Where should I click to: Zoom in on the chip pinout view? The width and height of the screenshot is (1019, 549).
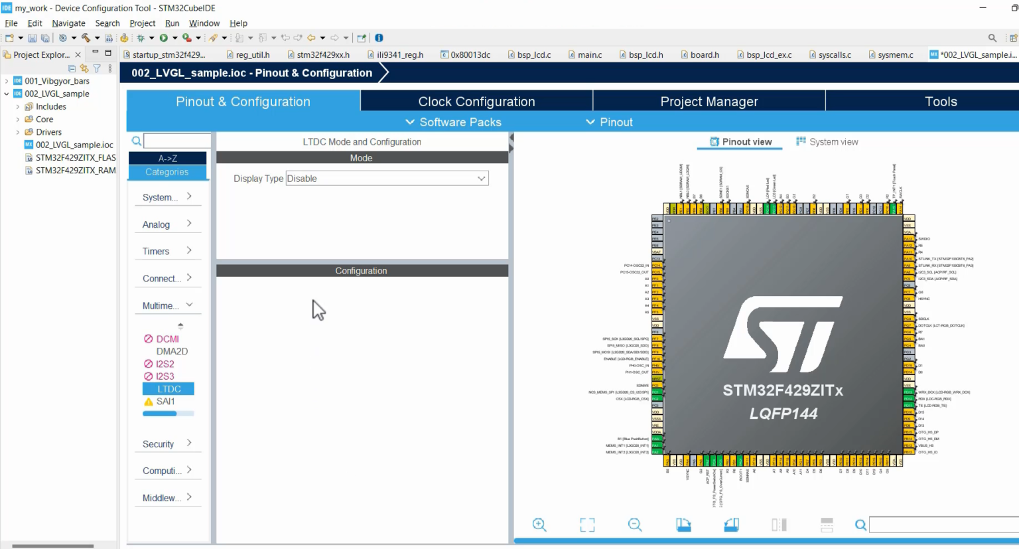click(x=539, y=524)
